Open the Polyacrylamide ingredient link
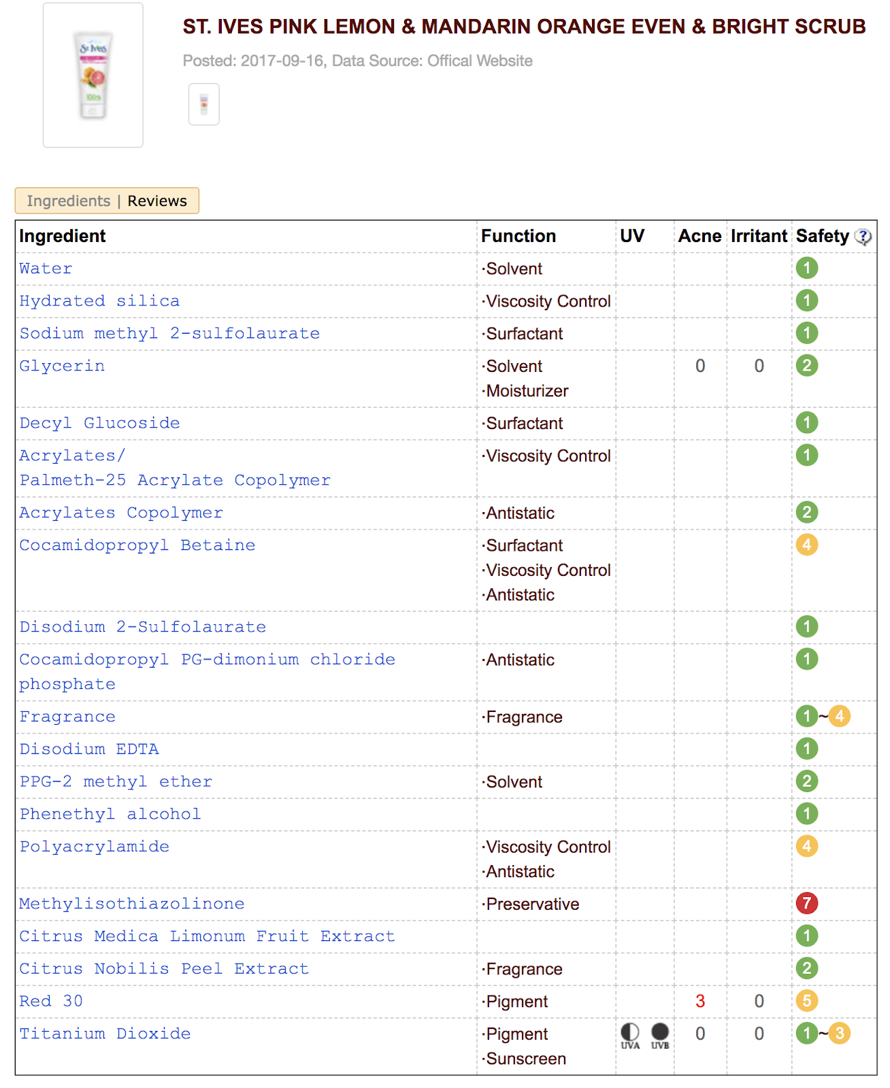 (95, 847)
